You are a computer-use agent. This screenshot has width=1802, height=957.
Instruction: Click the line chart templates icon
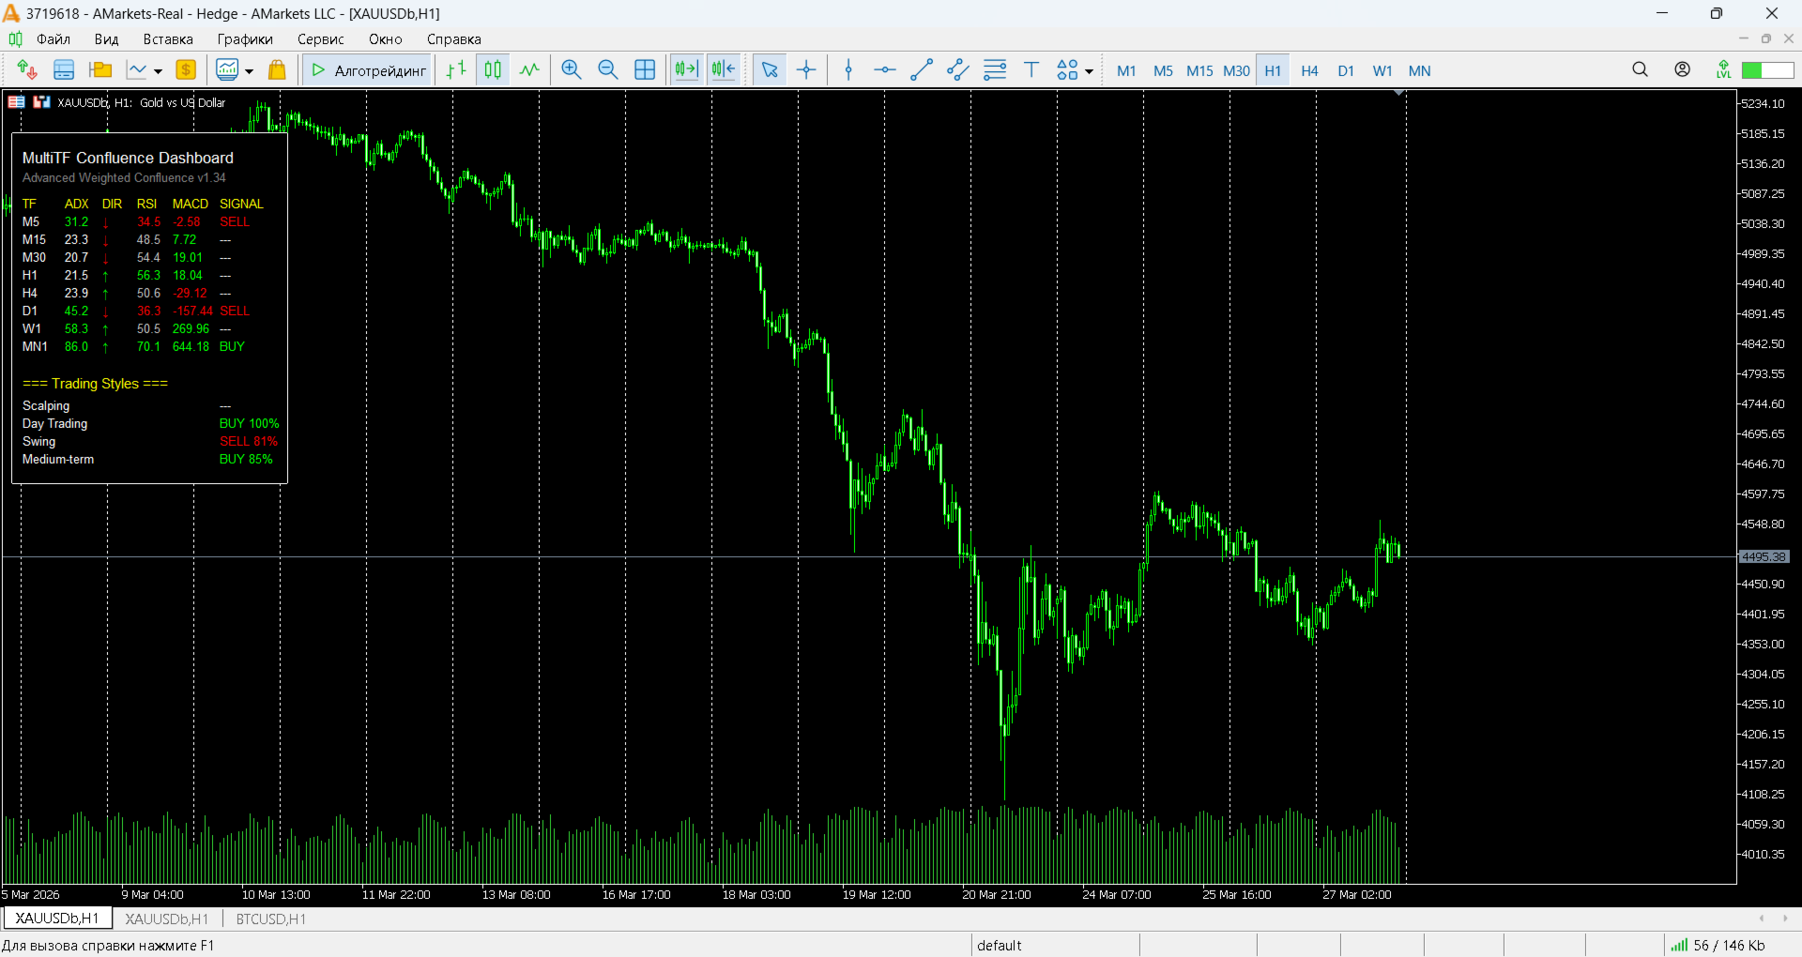(x=137, y=70)
